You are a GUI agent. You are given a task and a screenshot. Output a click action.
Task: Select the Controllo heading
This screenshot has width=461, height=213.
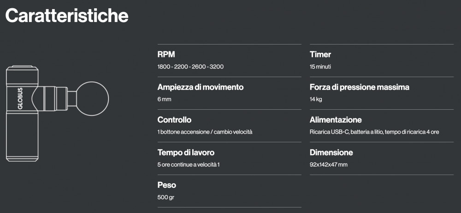(x=174, y=120)
